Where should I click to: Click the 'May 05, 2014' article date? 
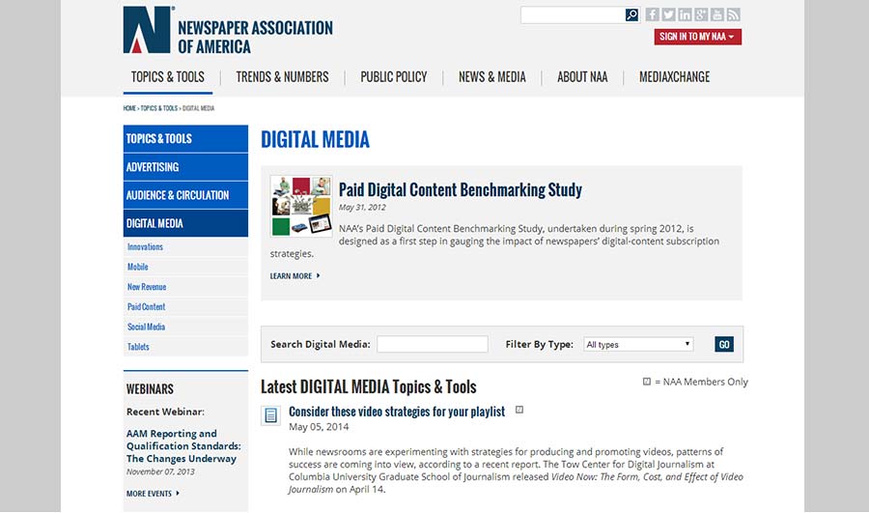pos(319,427)
